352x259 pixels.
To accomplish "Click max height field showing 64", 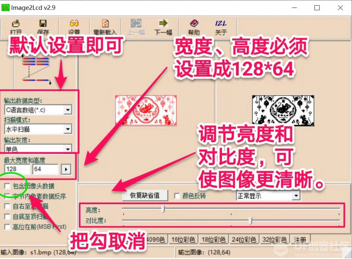I will coord(46,169).
